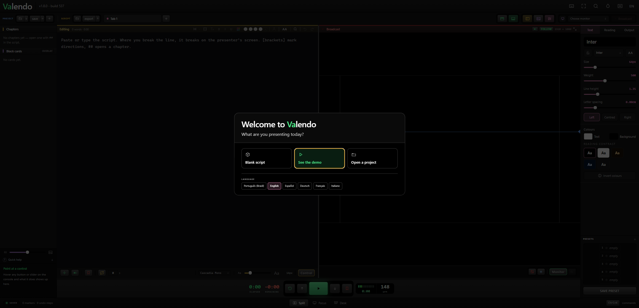
Task: Open search from the header magnifier icon
Action: coord(596,6)
